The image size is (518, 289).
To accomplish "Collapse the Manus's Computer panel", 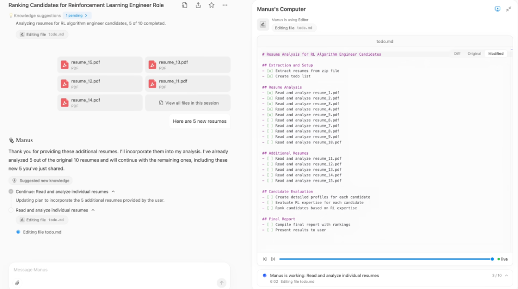I will pyautogui.click(x=508, y=9).
